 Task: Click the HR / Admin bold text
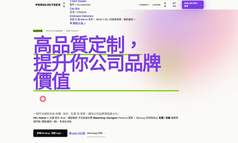(40, 118)
